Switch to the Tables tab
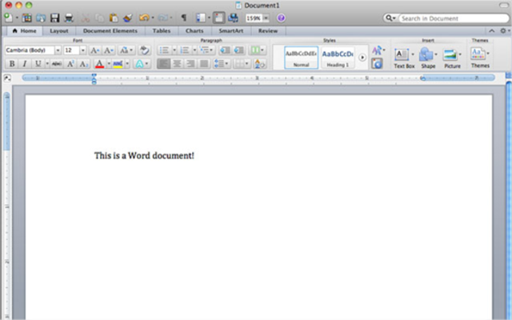 click(162, 30)
